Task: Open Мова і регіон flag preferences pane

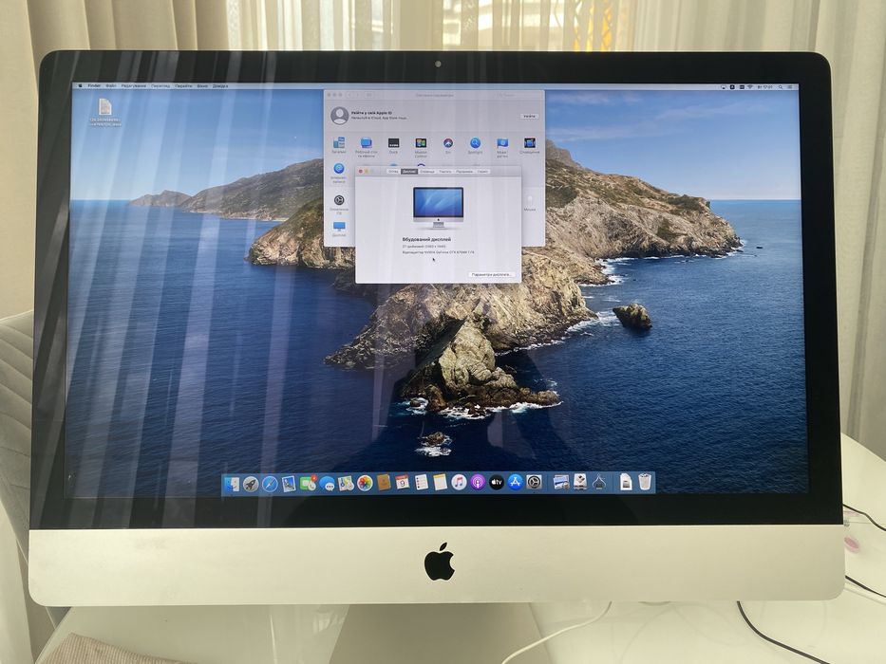Action: [x=502, y=147]
